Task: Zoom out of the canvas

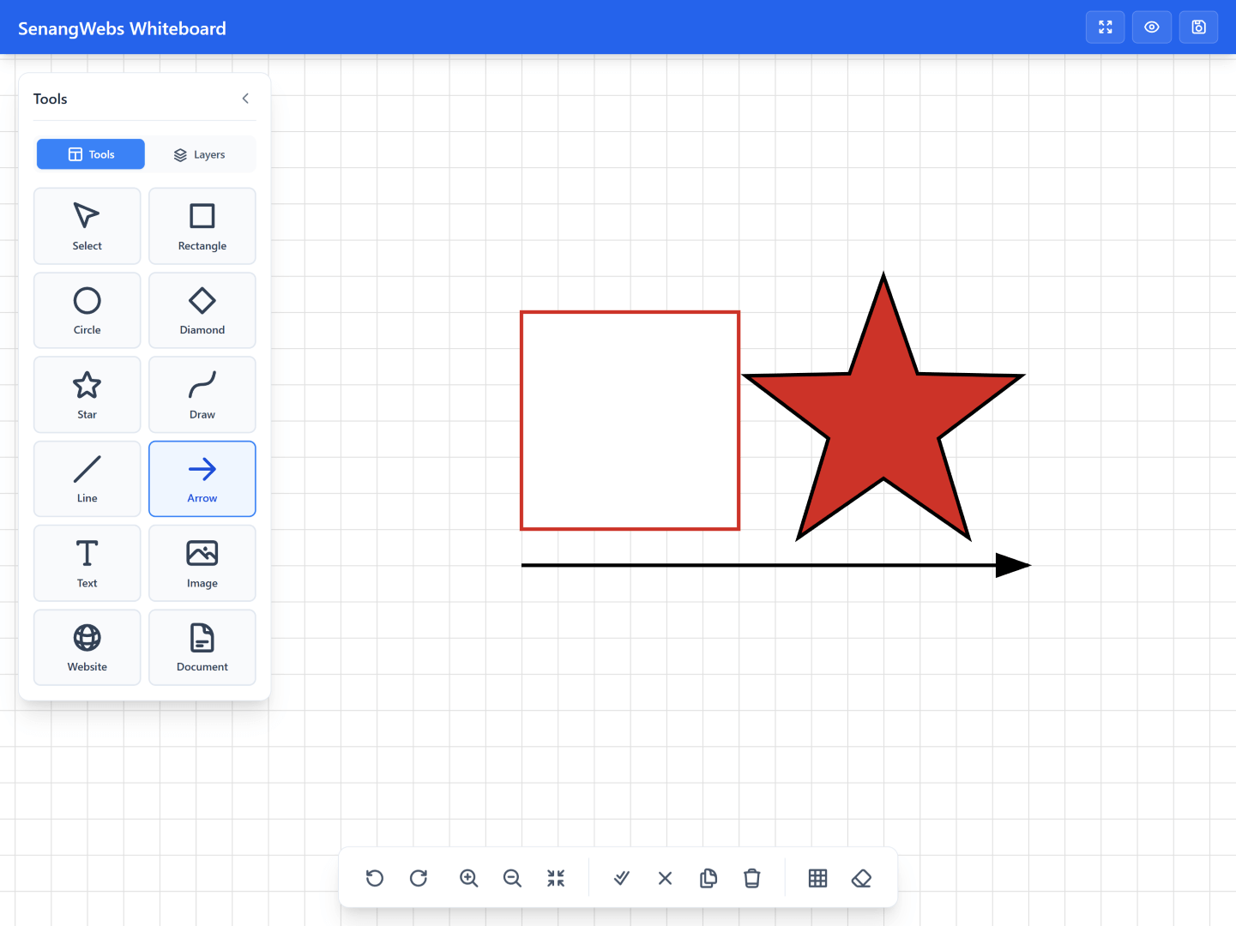Action: coord(512,878)
